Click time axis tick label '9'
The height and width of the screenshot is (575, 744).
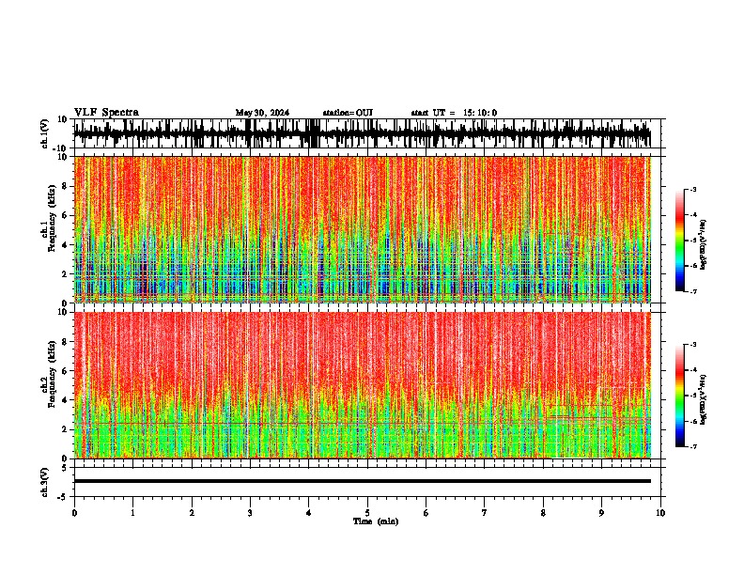point(601,513)
